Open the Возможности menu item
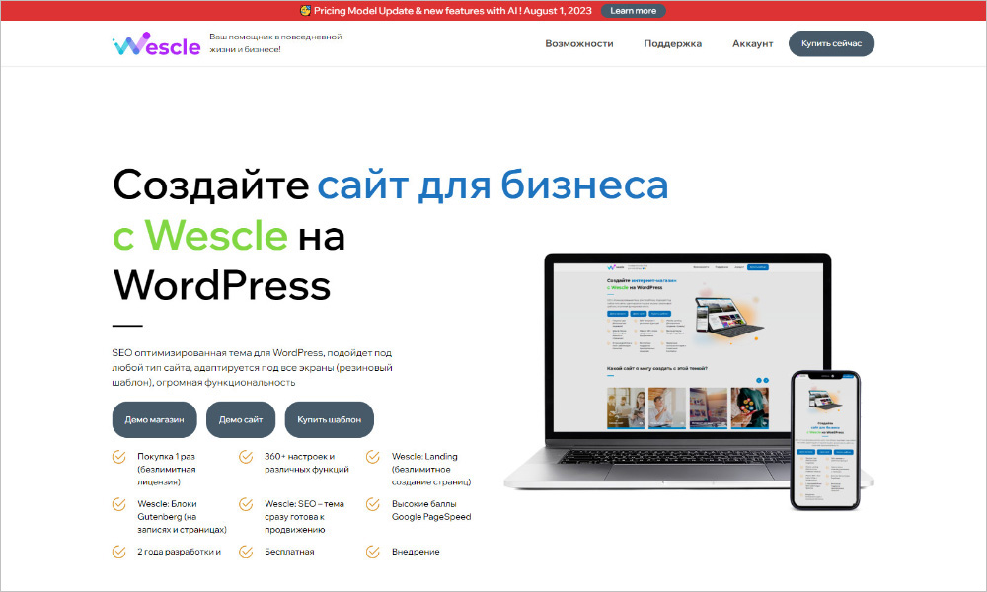The width and height of the screenshot is (987, 592). 579,44
